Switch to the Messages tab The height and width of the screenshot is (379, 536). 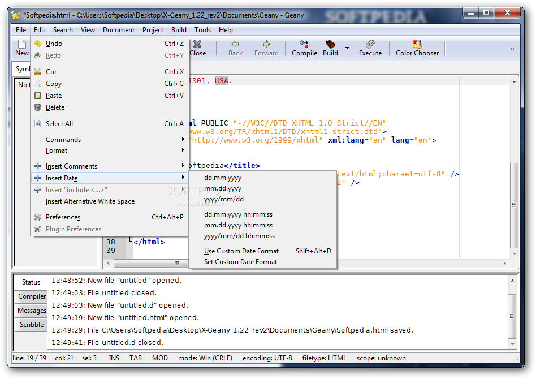click(x=32, y=311)
